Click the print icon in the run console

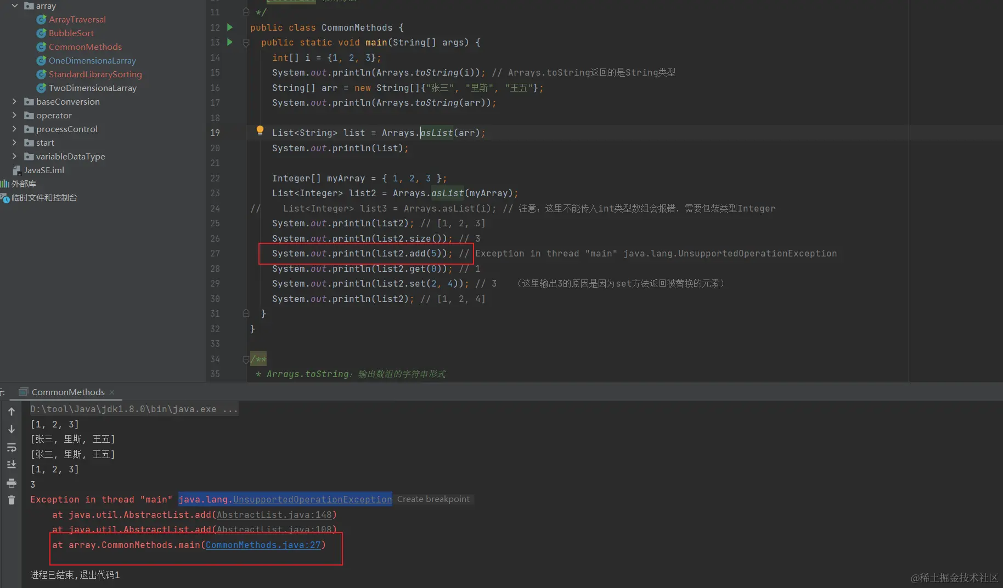tap(12, 483)
